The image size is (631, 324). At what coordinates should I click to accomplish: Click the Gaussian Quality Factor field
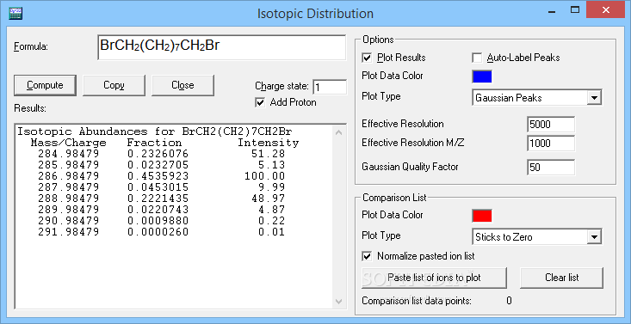click(551, 168)
